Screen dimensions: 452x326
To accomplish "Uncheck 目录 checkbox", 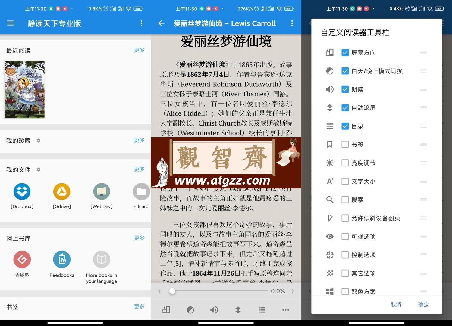I will (x=345, y=126).
